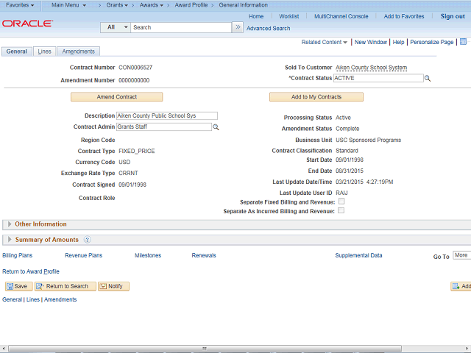The width and height of the screenshot is (471, 353).
Task: Click the search go arrow button
Action: coord(238,27)
